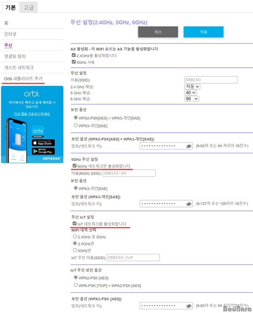Show the main network password via eye icon
Viewport: 253px width, 313px height.
[x=189, y=146]
